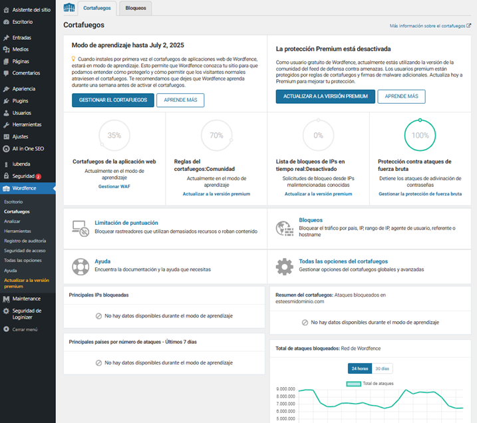Click Actualizar a la versión premium sidebar link
The image size is (477, 423).
(27, 283)
